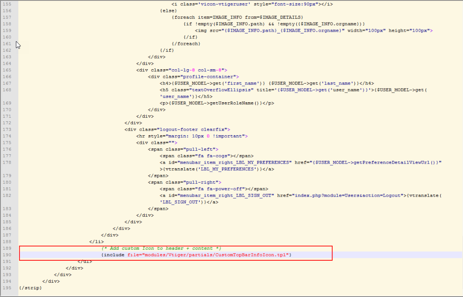The width and height of the screenshot is (463, 297).
Task: Click line number 190 in the gutter
Action: (x=7, y=255)
